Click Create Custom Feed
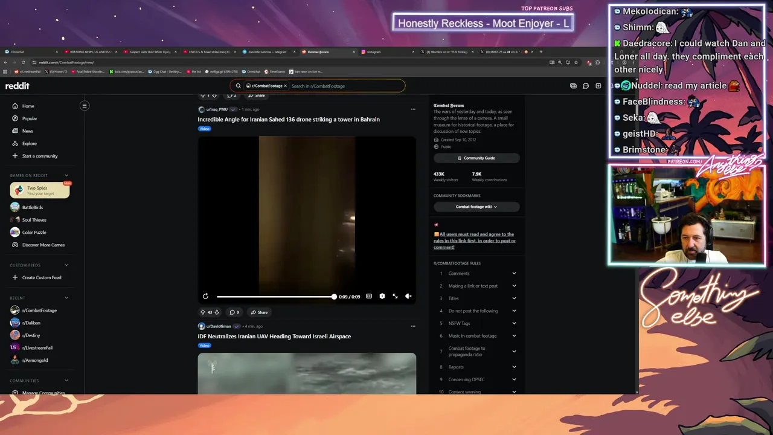The width and height of the screenshot is (773, 435). tap(41, 277)
